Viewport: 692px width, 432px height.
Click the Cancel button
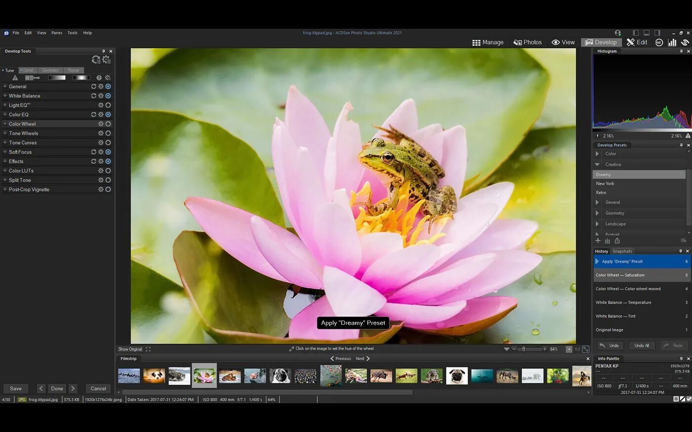(98, 389)
